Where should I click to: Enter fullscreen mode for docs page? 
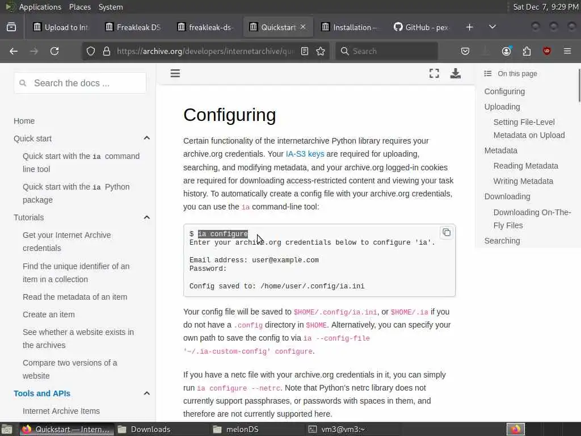(434, 73)
